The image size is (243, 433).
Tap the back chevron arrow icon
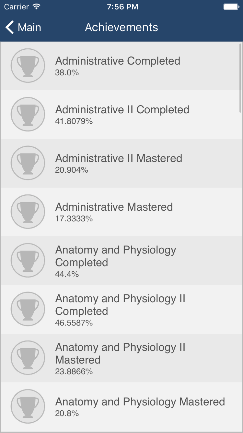click(10, 28)
